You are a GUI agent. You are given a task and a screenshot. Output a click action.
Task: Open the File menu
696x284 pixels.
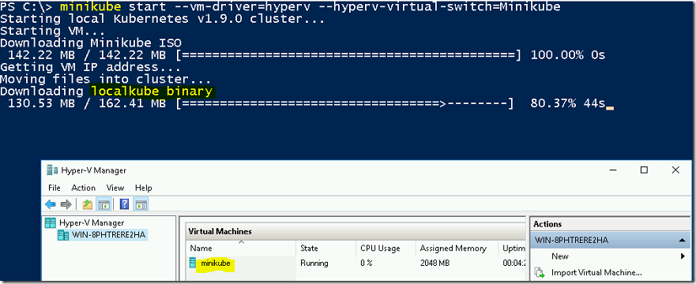click(x=55, y=188)
